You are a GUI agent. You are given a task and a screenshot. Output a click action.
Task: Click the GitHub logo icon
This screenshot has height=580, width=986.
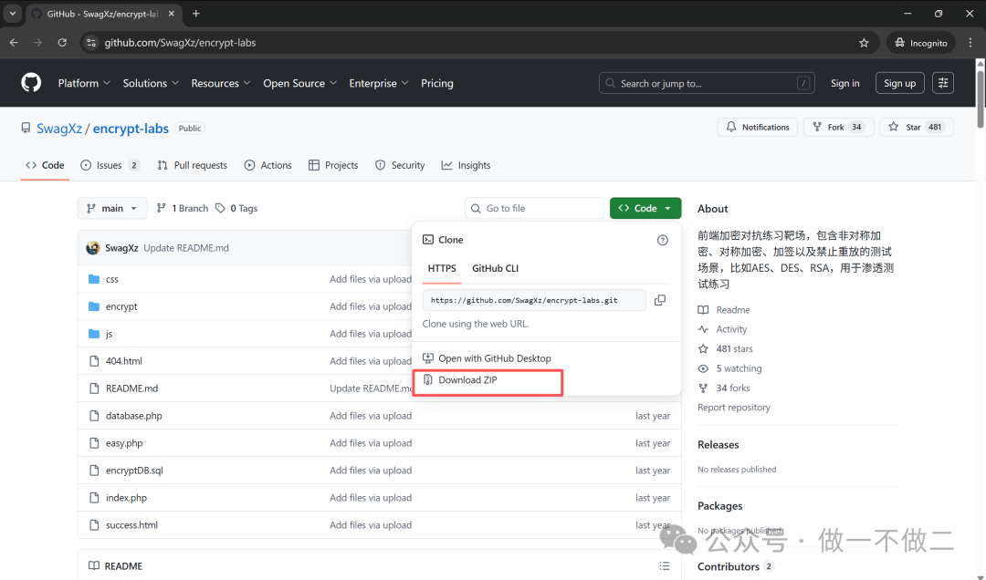31,83
